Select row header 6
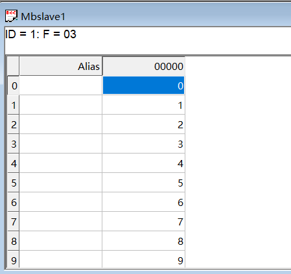The height and width of the screenshot is (274, 291). point(14,202)
